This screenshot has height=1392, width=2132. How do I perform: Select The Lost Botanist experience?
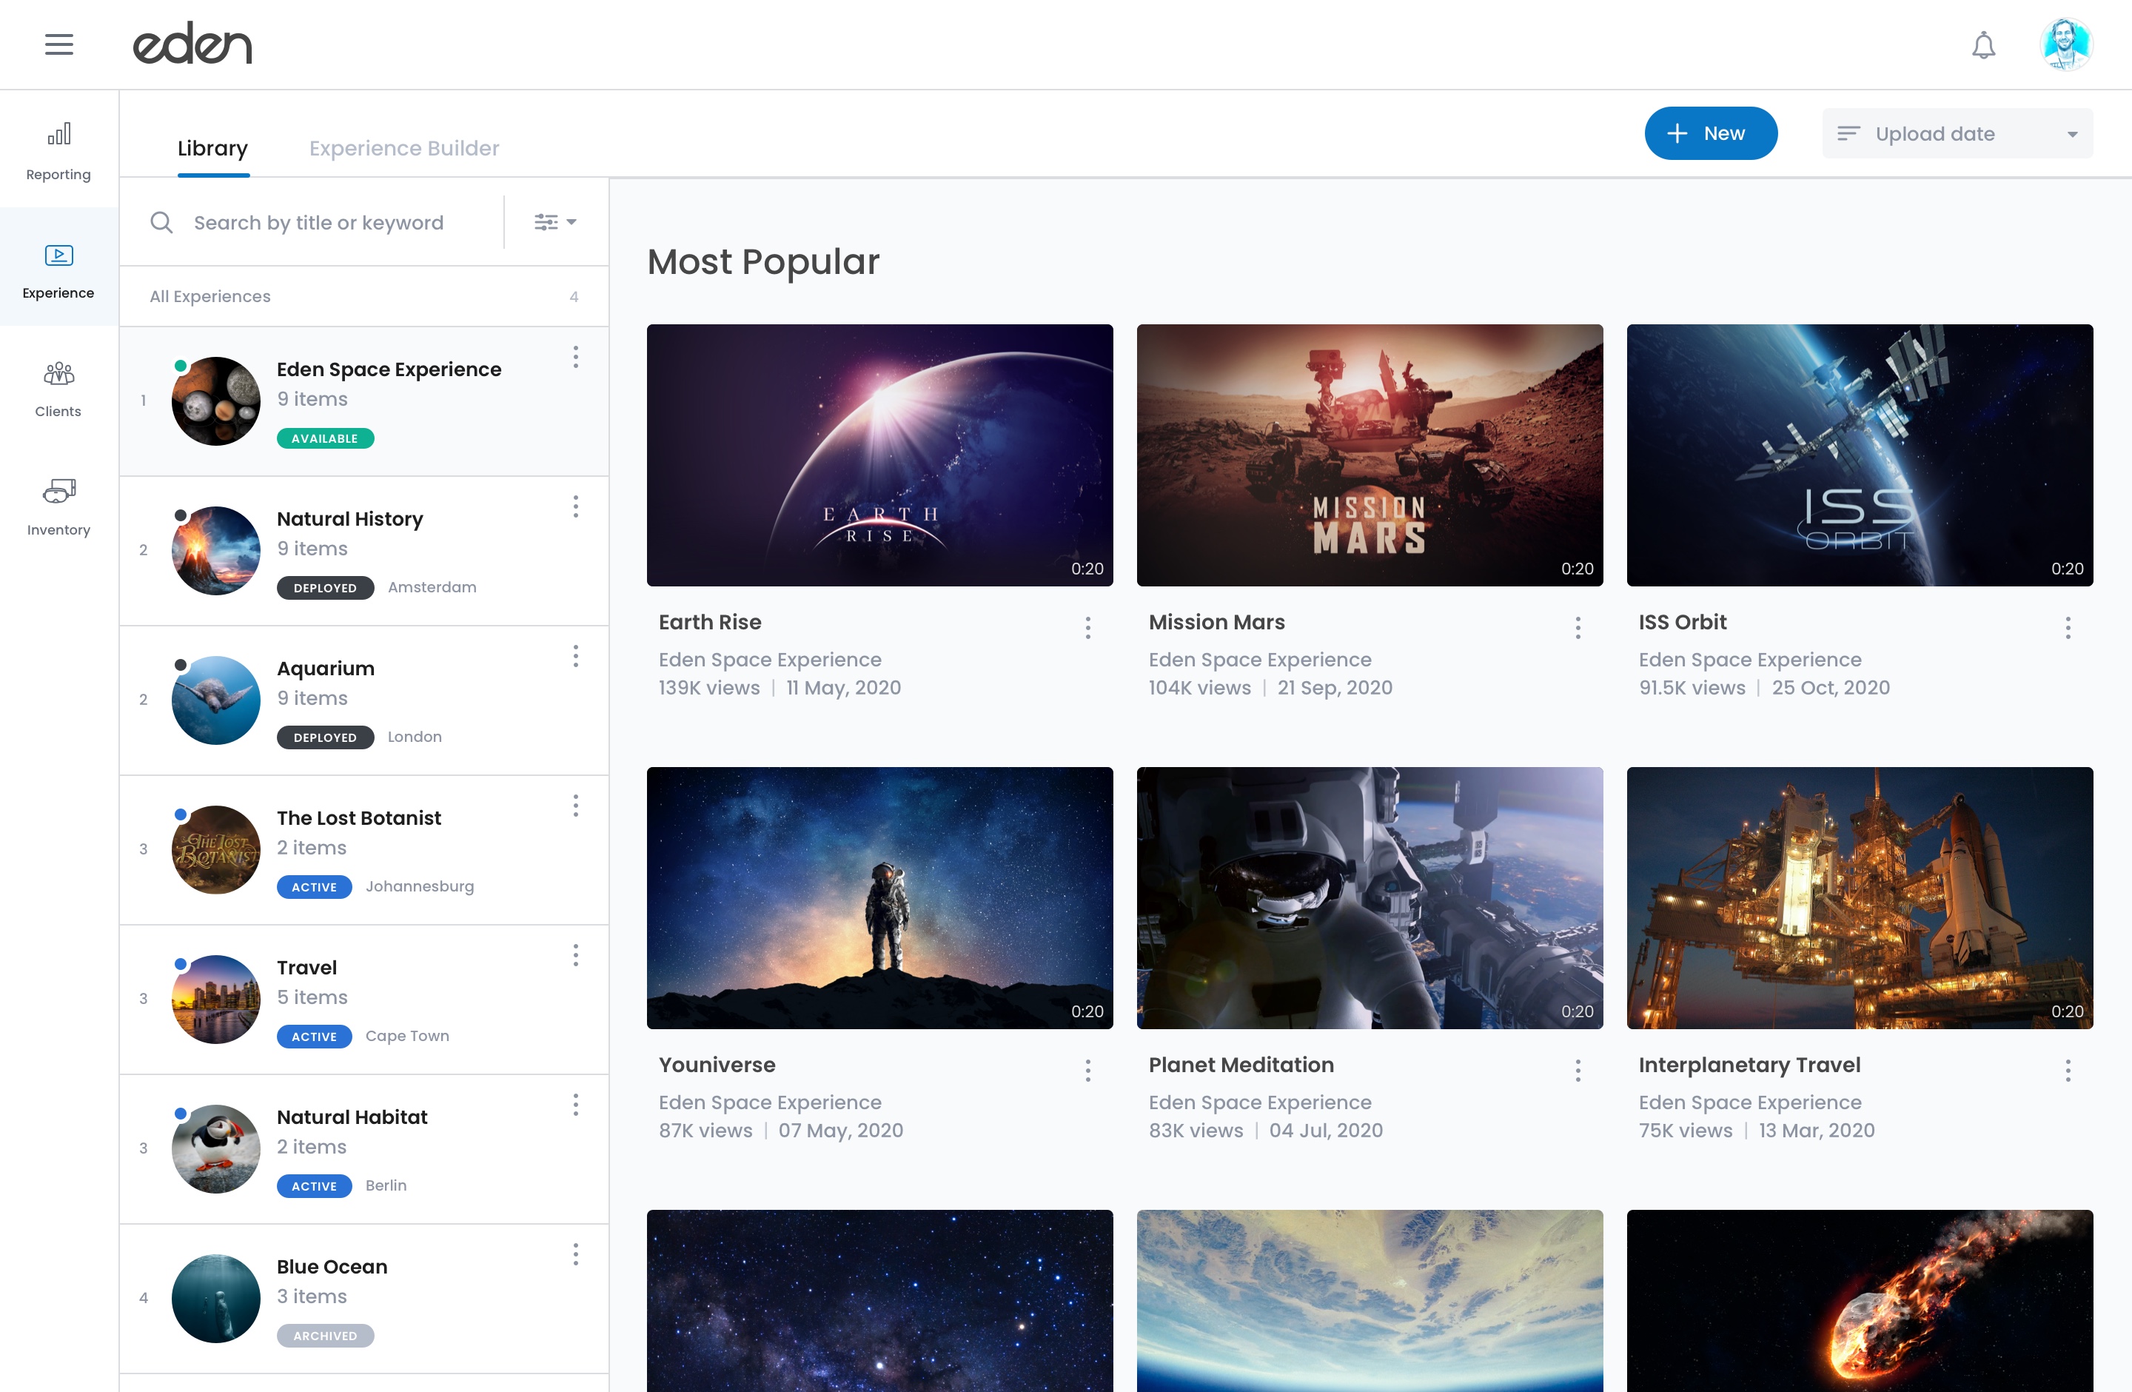click(x=363, y=850)
